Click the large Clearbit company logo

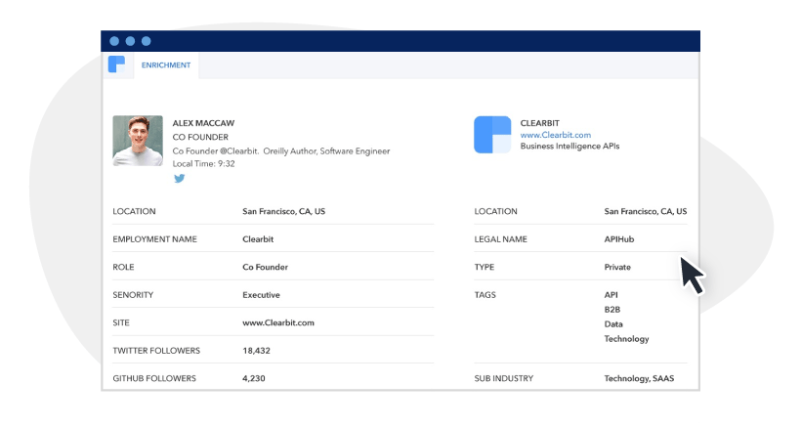pos(492,135)
